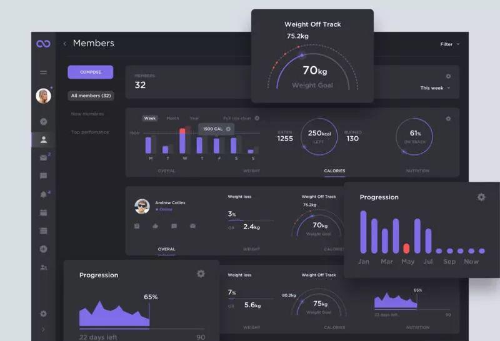Click the gear on the 65% Progression card
Viewport: 500px width, 341px height.
click(201, 274)
